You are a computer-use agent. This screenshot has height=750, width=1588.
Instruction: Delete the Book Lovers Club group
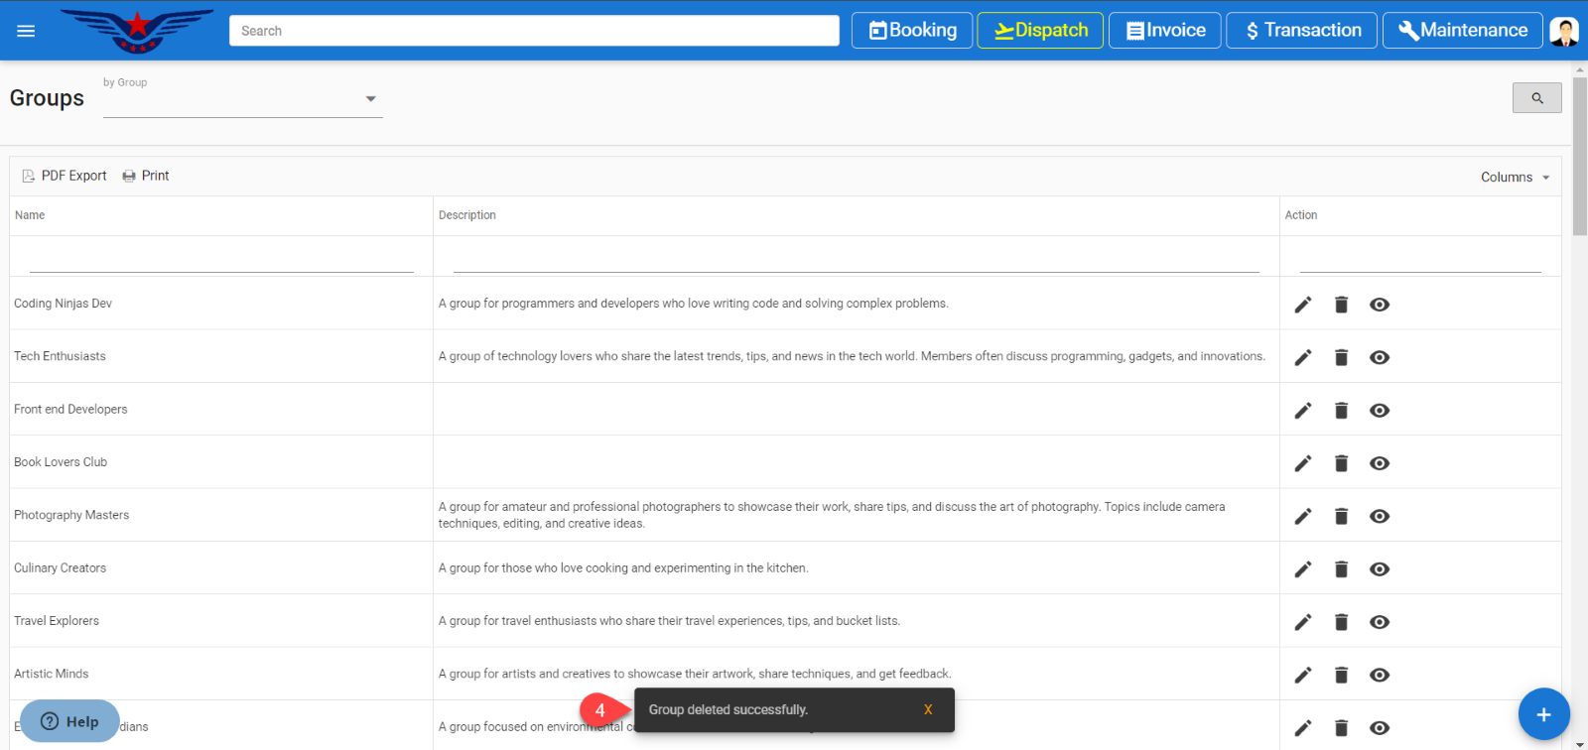click(x=1341, y=463)
